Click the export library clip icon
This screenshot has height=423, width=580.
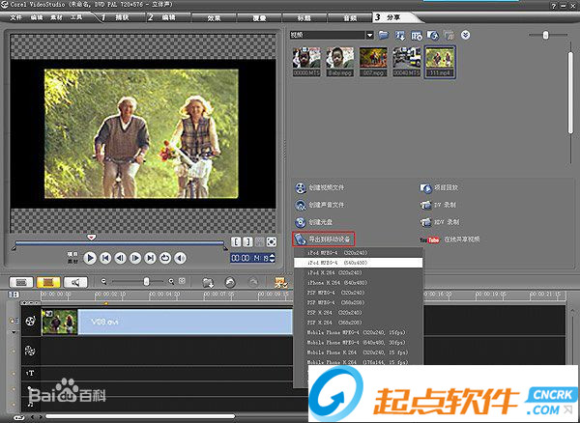433,36
